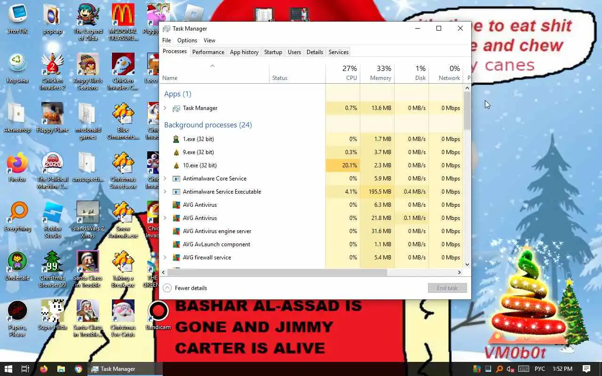Switch to the App history tab

click(x=244, y=52)
